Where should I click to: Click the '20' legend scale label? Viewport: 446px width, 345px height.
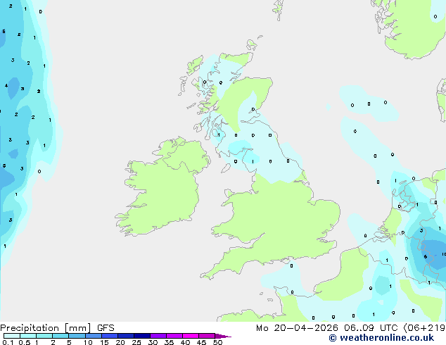click(120, 342)
